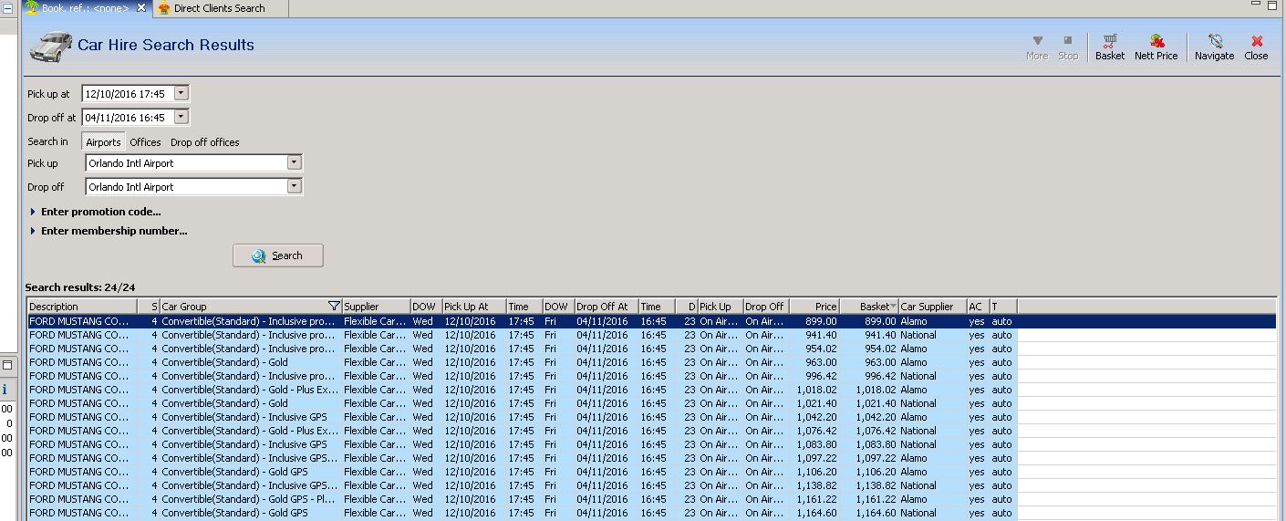Click the Stop toolbar icon
This screenshot has width=1286, height=521.
[1068, 47]
